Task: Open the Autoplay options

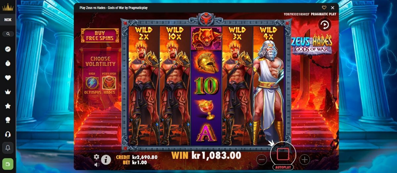Action: point(283,167)
